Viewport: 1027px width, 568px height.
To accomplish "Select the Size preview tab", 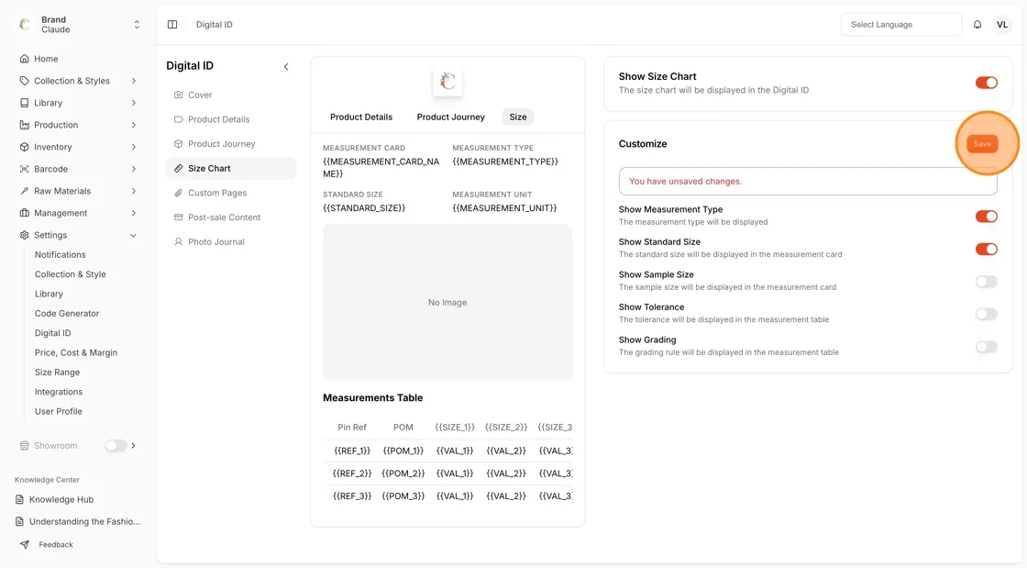I will [x=518, y=117].
